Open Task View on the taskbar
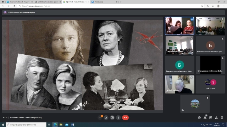The image size is (227, 127). pos(49,125)
